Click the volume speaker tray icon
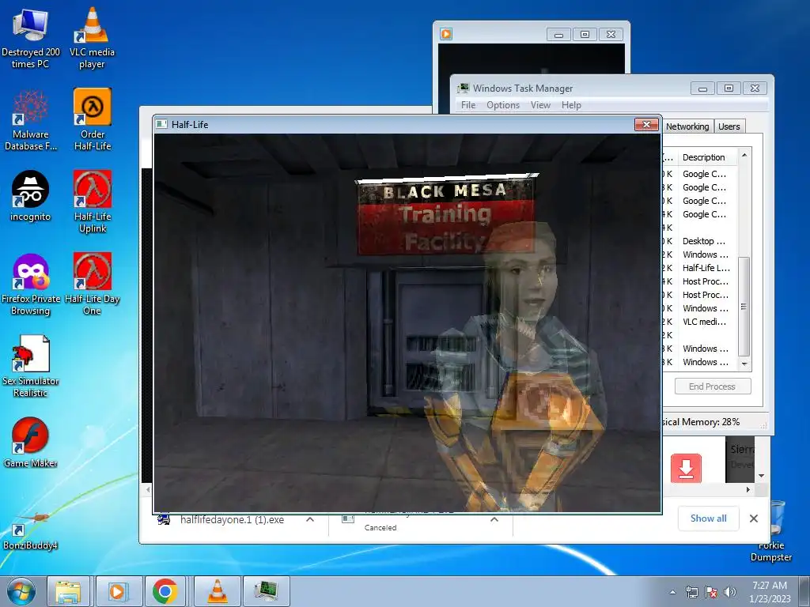This screenshot has height=607, width=810. [x=730, y=592]
